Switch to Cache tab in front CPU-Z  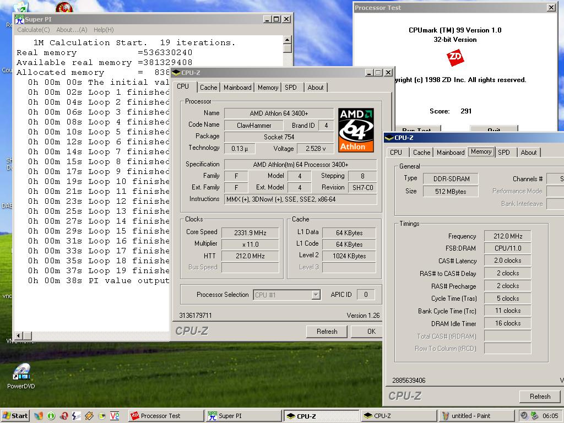(209, 88)
